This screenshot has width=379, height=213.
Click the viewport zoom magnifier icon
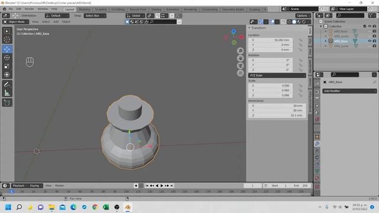click(240, 51)
